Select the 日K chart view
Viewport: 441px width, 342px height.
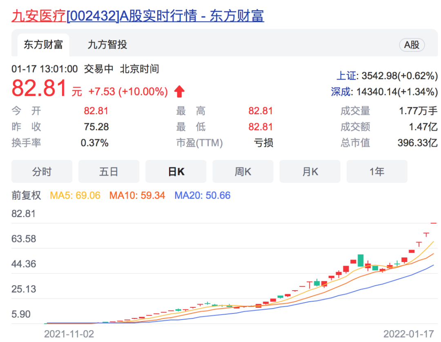coord(176,172)
